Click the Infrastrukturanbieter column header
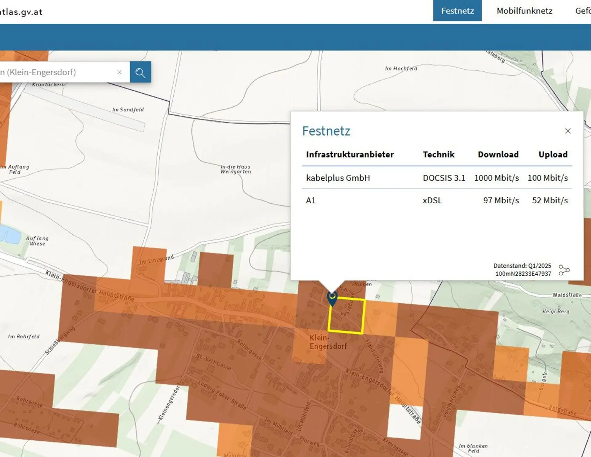Image resolution: width=591 pixels, height=457 pixels. (x=350, y=154)
